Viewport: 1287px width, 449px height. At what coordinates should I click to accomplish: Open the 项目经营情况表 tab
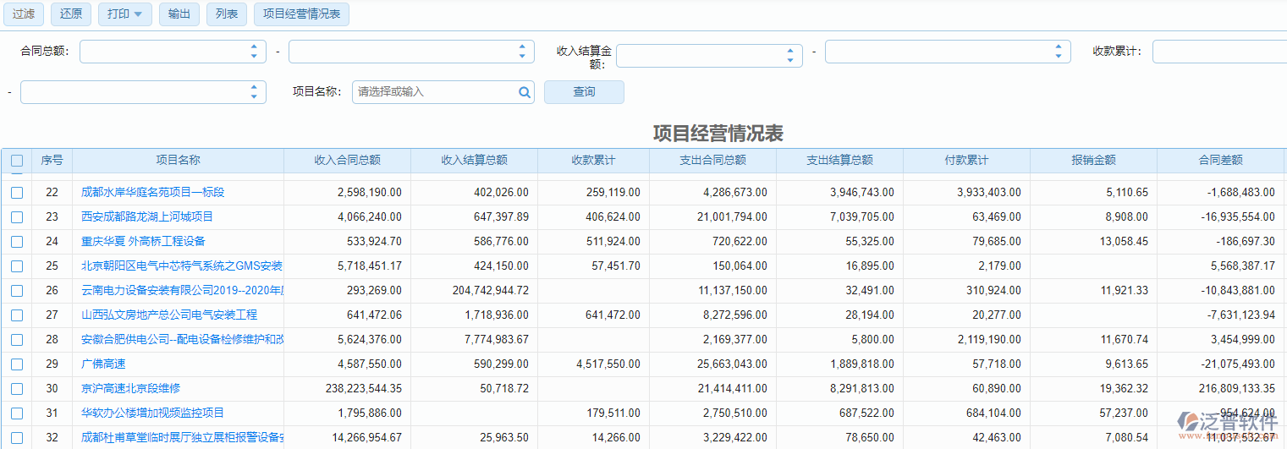pos(301,14)
